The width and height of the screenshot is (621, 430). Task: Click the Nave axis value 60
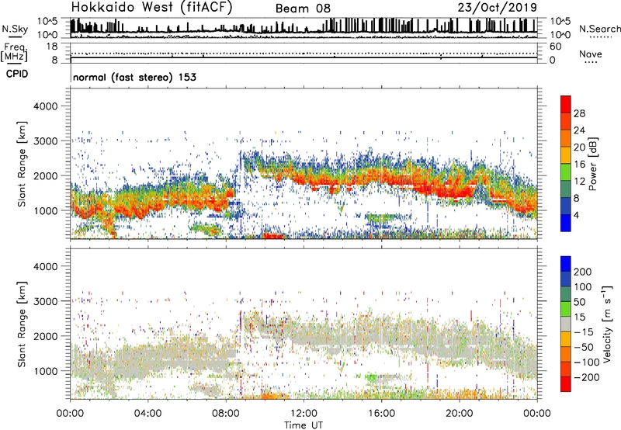555,47
